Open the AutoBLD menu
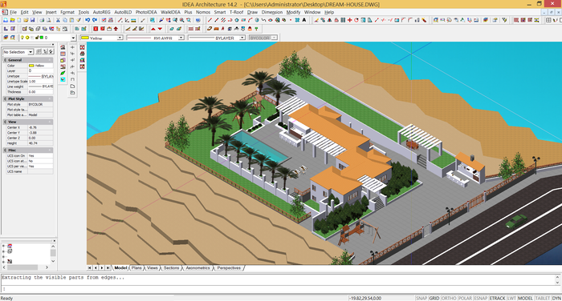562x301 pixels. pyautogui.click(x=123, y=12)
